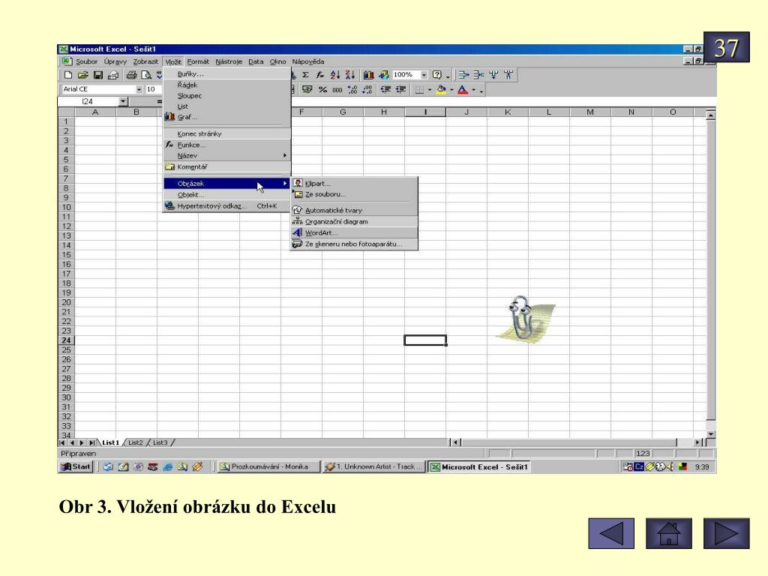
Task: Click the Percent style icon
Action: coord(322,90)
